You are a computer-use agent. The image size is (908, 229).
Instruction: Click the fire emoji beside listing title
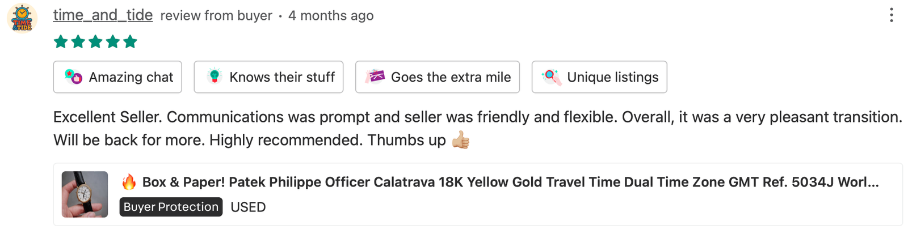(129, 182)
